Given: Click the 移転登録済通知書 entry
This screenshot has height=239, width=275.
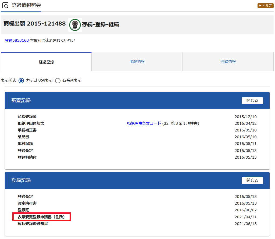Looking at the screenshot, I should (33, 224).
